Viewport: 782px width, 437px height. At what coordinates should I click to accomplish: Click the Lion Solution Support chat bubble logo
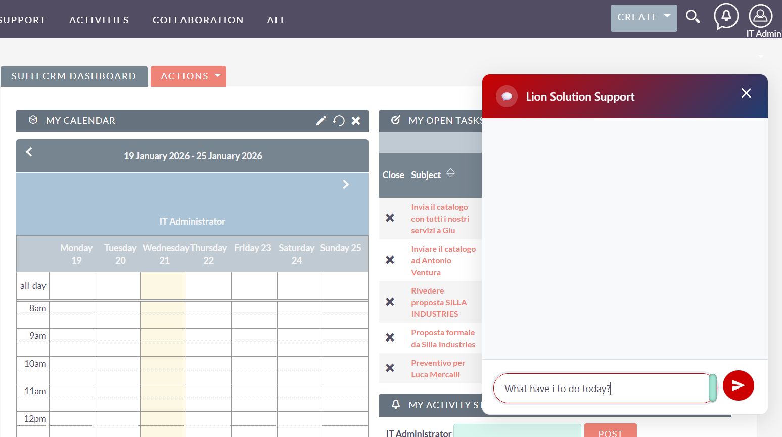[x=507, y=96]
